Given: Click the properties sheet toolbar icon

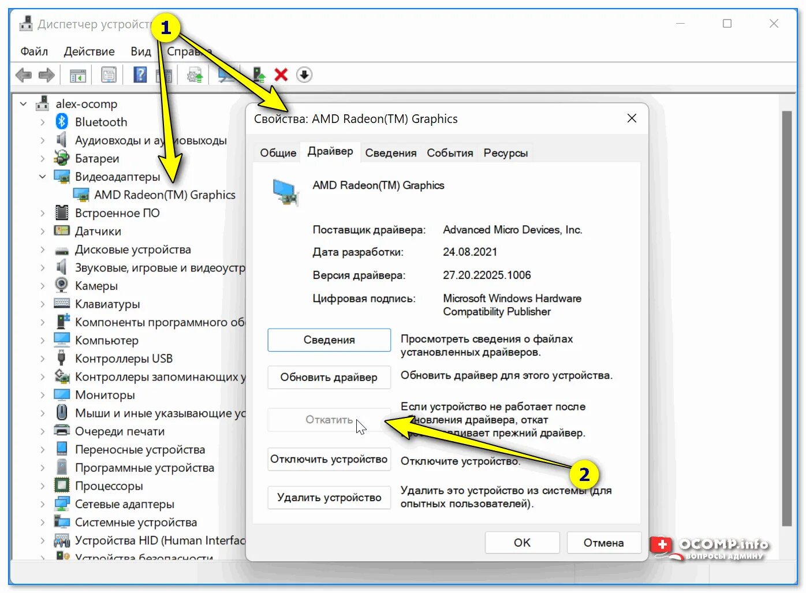Looking at the screenshot, I should tap(109, 75).
